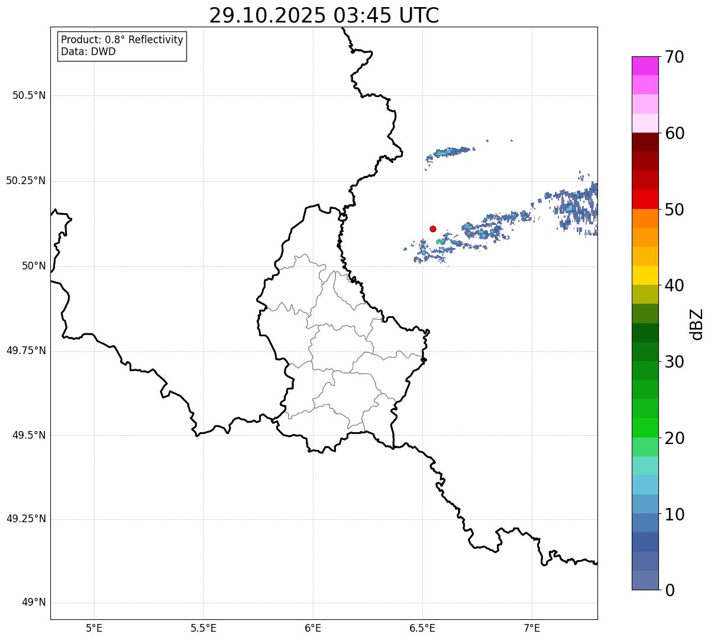Click the 6.5°E longitude label
Screen dimensions: 711x640
pos(422,628)
